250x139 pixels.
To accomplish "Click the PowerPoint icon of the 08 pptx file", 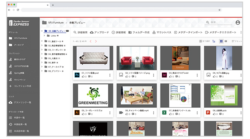I will pos(208,112).
